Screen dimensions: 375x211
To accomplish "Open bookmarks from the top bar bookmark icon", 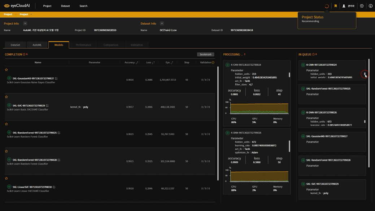I will pos(336,6).
